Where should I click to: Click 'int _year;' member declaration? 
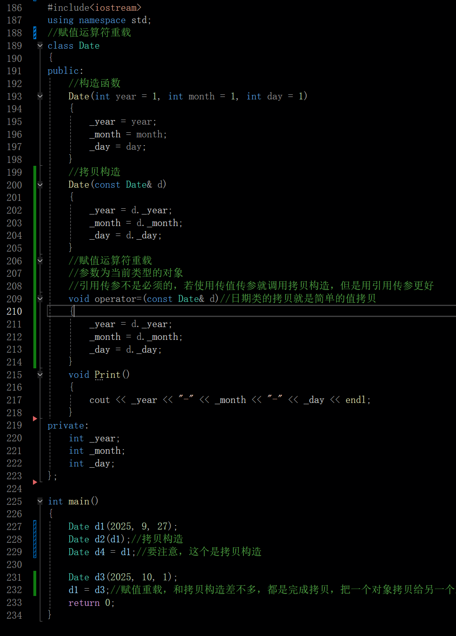[94, 438]
